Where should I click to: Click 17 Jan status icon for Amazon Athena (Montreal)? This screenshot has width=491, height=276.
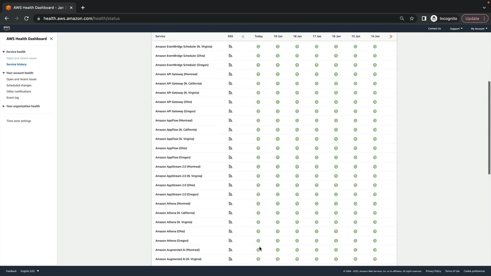coord(317,204)
